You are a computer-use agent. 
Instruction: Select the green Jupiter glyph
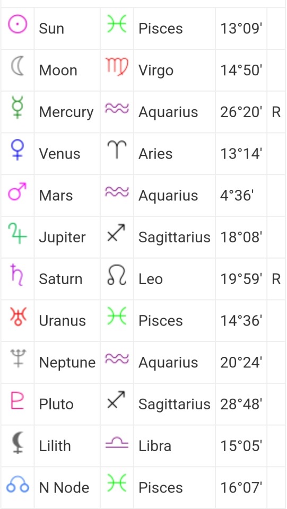18,233
